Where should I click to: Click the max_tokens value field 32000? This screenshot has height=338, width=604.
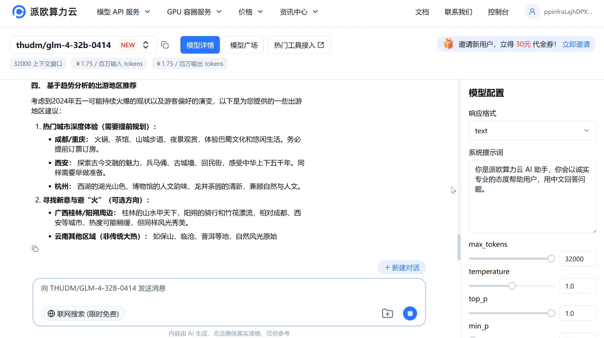pos(577,259)
